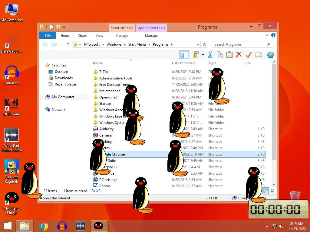Show hidden system tray icons
The image size is (310, 232).
267,226
